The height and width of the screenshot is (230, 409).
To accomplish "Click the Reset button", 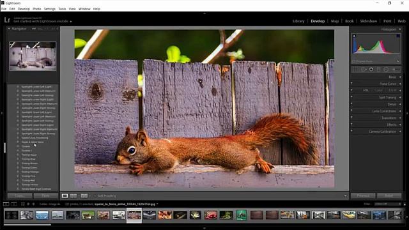I will pos(389,195).
